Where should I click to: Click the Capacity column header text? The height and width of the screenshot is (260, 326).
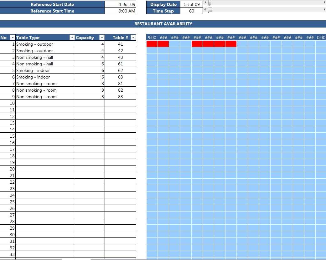[x=85, y=38]
